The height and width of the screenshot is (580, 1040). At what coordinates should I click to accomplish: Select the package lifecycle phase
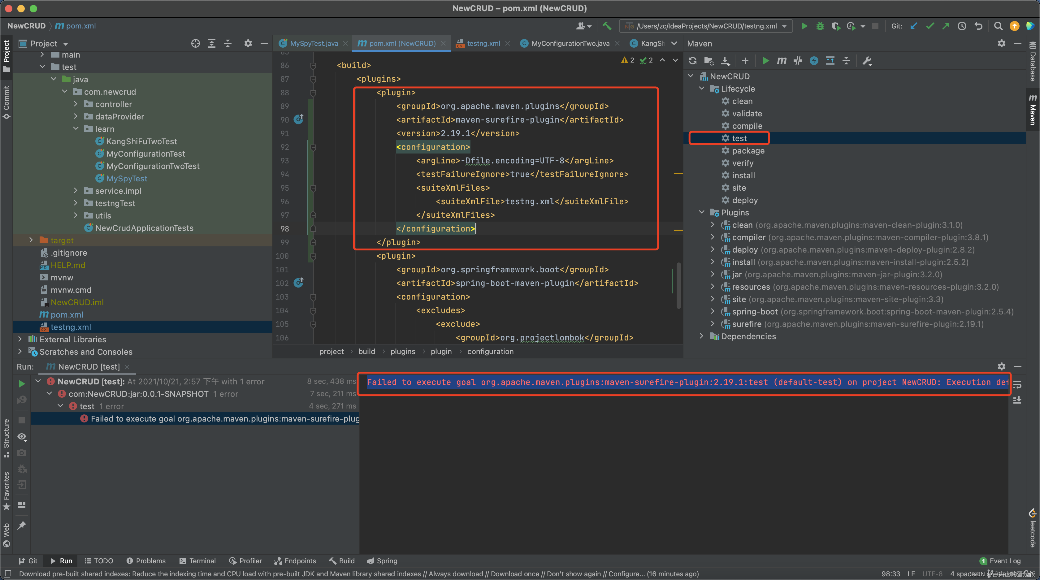click(748, 150)
